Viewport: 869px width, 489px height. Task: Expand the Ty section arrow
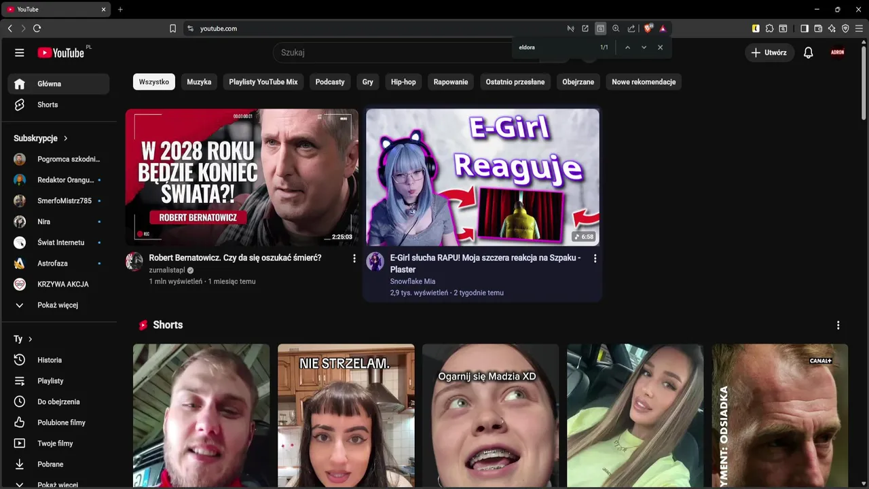click(x=31, y=339)
